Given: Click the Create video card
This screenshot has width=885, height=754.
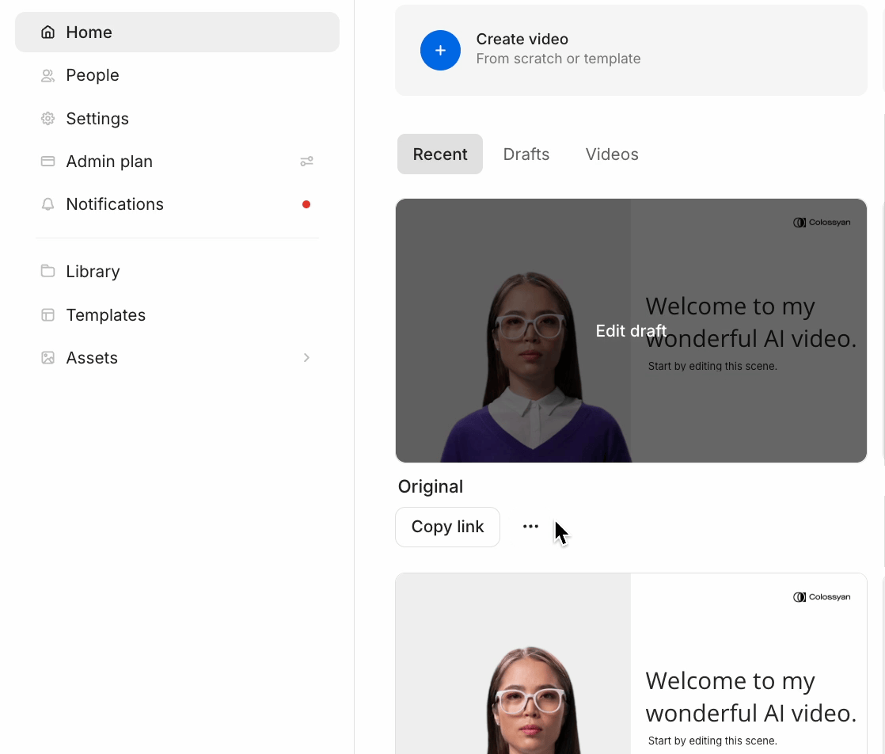Looking at the screenshot, I should click(631, 50).
